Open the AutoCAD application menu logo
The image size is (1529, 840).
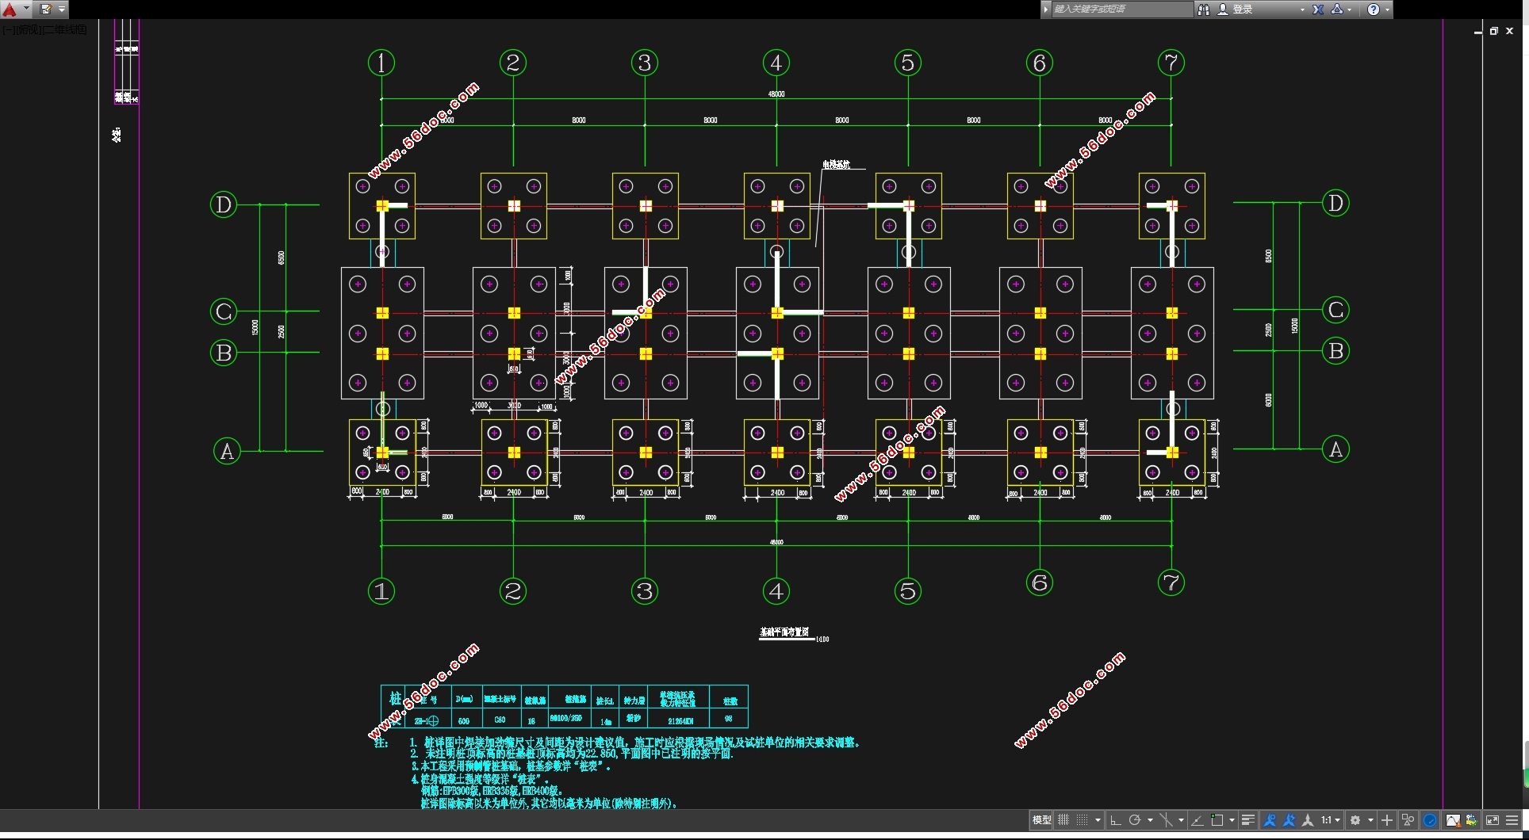[x=10, y=10]
